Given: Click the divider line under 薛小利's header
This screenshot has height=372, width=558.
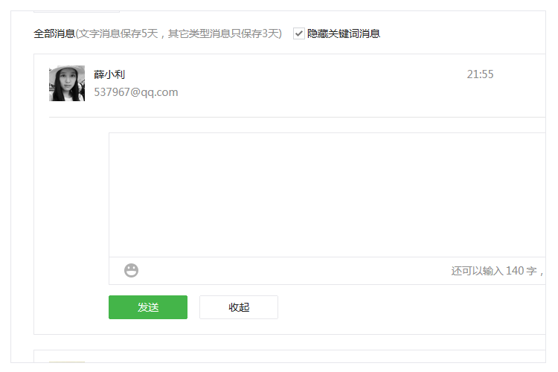Looking at the screenshot, I should point(298,117).
